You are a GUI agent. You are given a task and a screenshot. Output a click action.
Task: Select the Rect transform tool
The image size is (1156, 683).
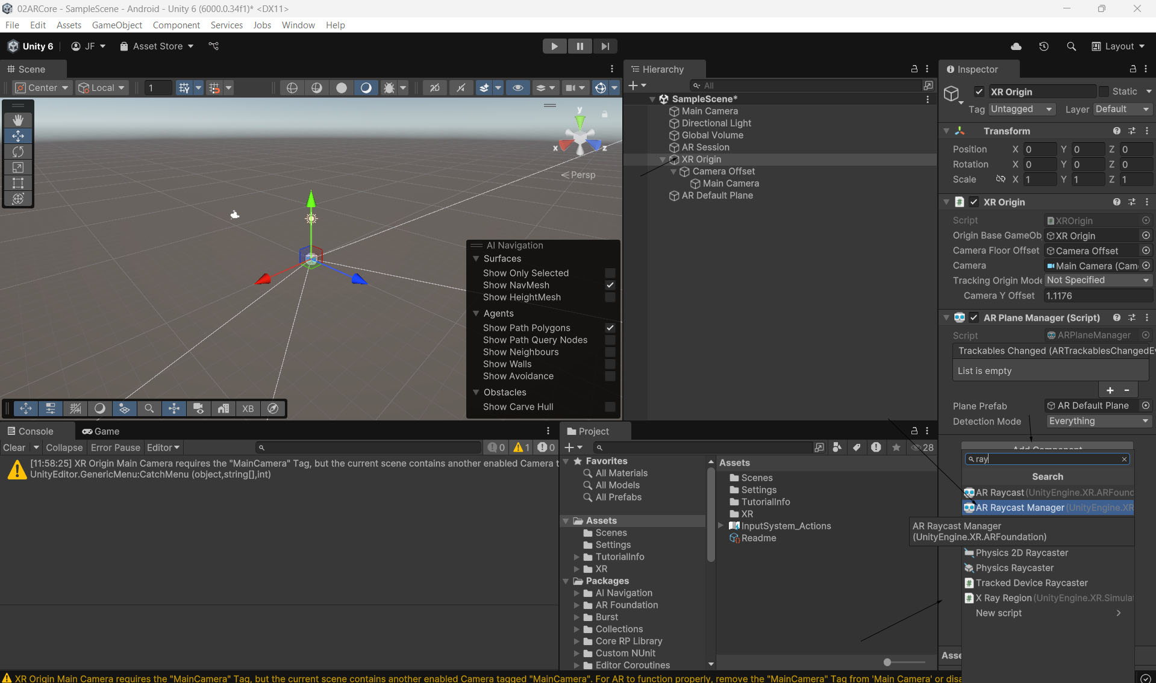tap(18, 183)
